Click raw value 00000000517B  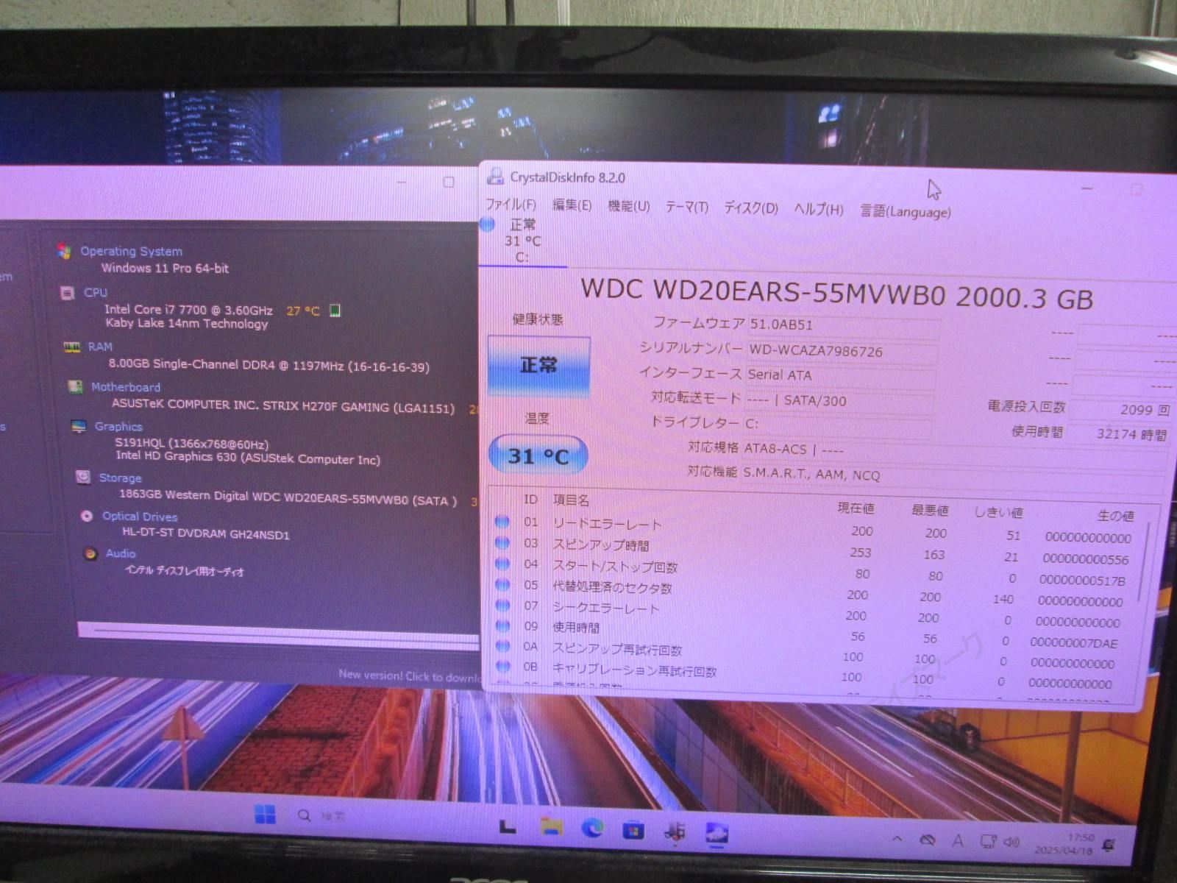pyautogui.click(x=1082, y=581)
